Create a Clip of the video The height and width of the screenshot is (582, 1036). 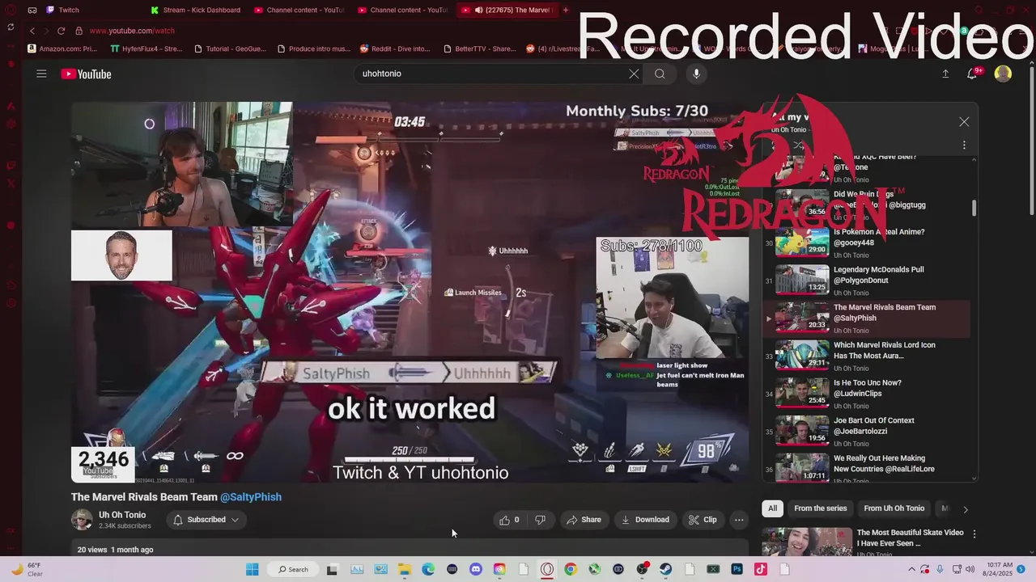point(703,520)
